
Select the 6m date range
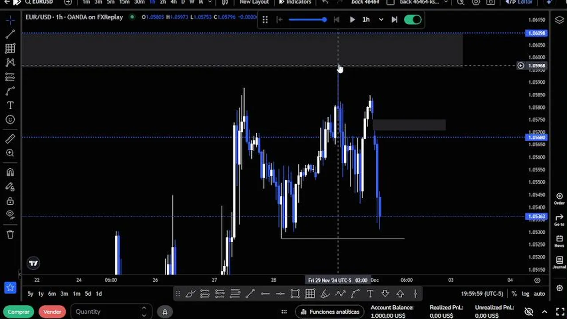coord(52,294)
